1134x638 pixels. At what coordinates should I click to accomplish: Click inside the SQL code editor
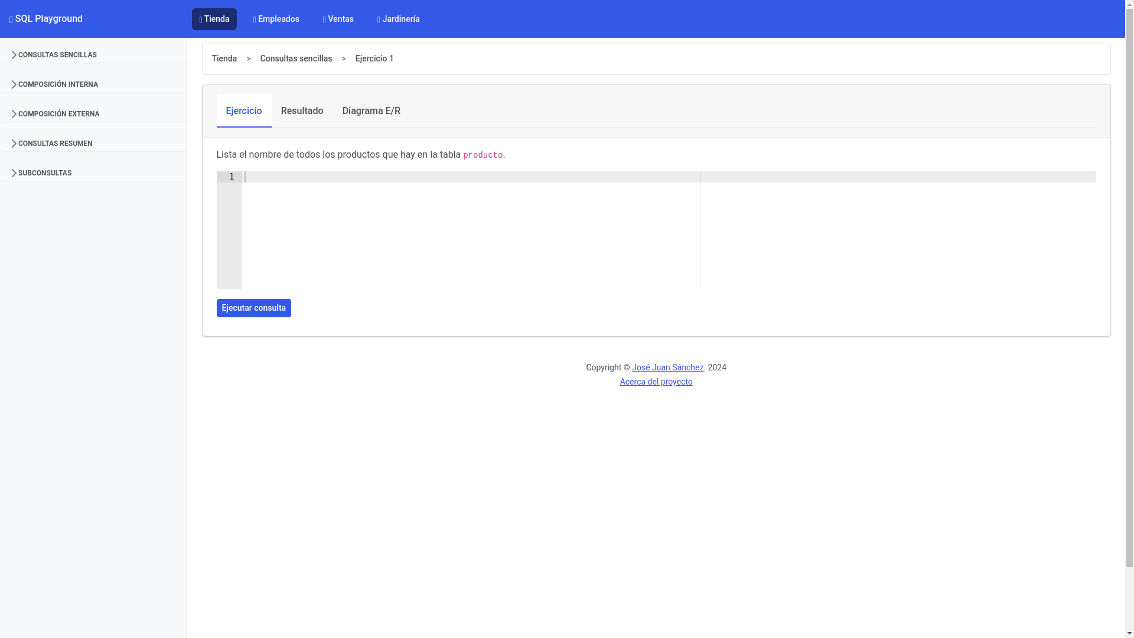[x=669, y=230]
